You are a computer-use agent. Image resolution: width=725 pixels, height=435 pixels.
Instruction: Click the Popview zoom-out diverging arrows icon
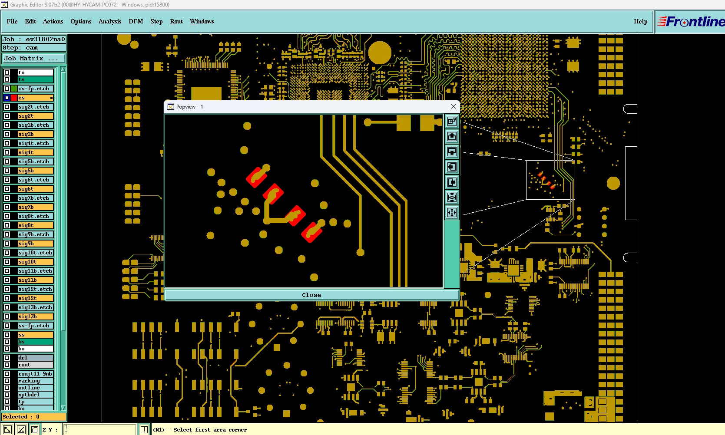click(452, 213)
